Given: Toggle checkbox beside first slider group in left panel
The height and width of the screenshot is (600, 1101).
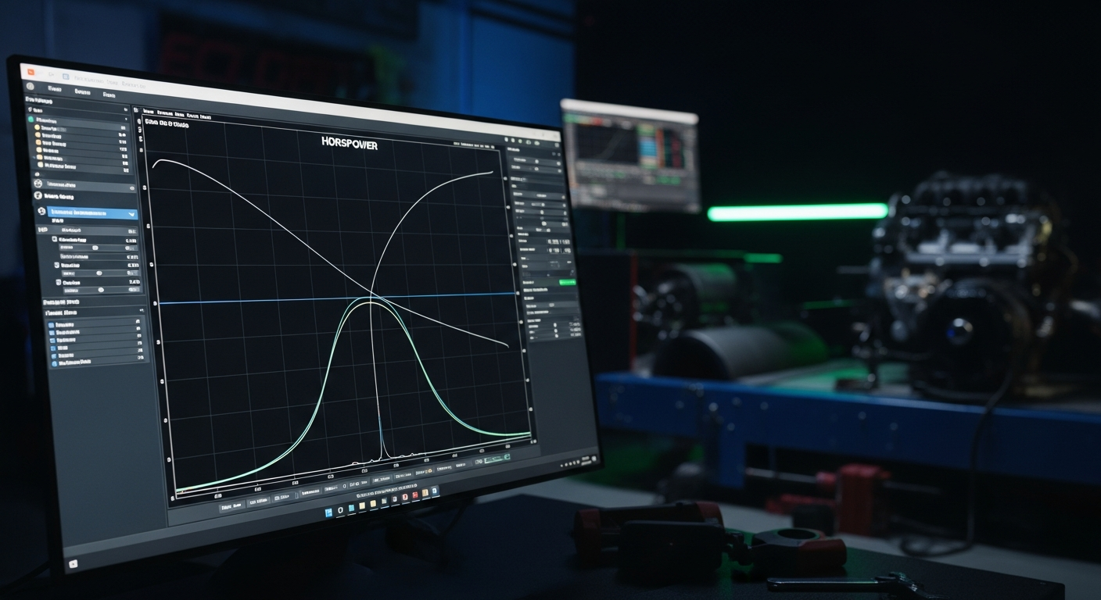Looking at the screenshot, I should tap(54, 239).
